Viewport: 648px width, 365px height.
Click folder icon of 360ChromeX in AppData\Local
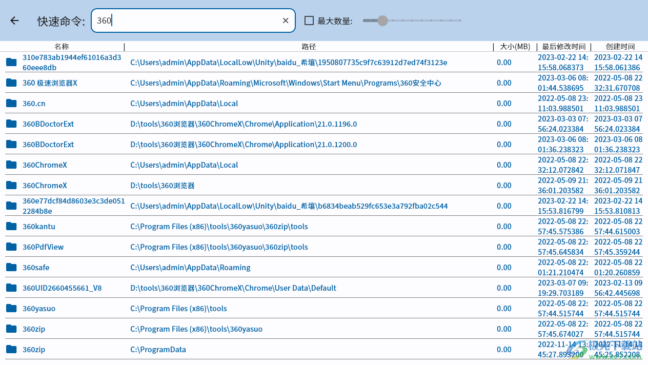pyautogui.click(x=11, y=165)
